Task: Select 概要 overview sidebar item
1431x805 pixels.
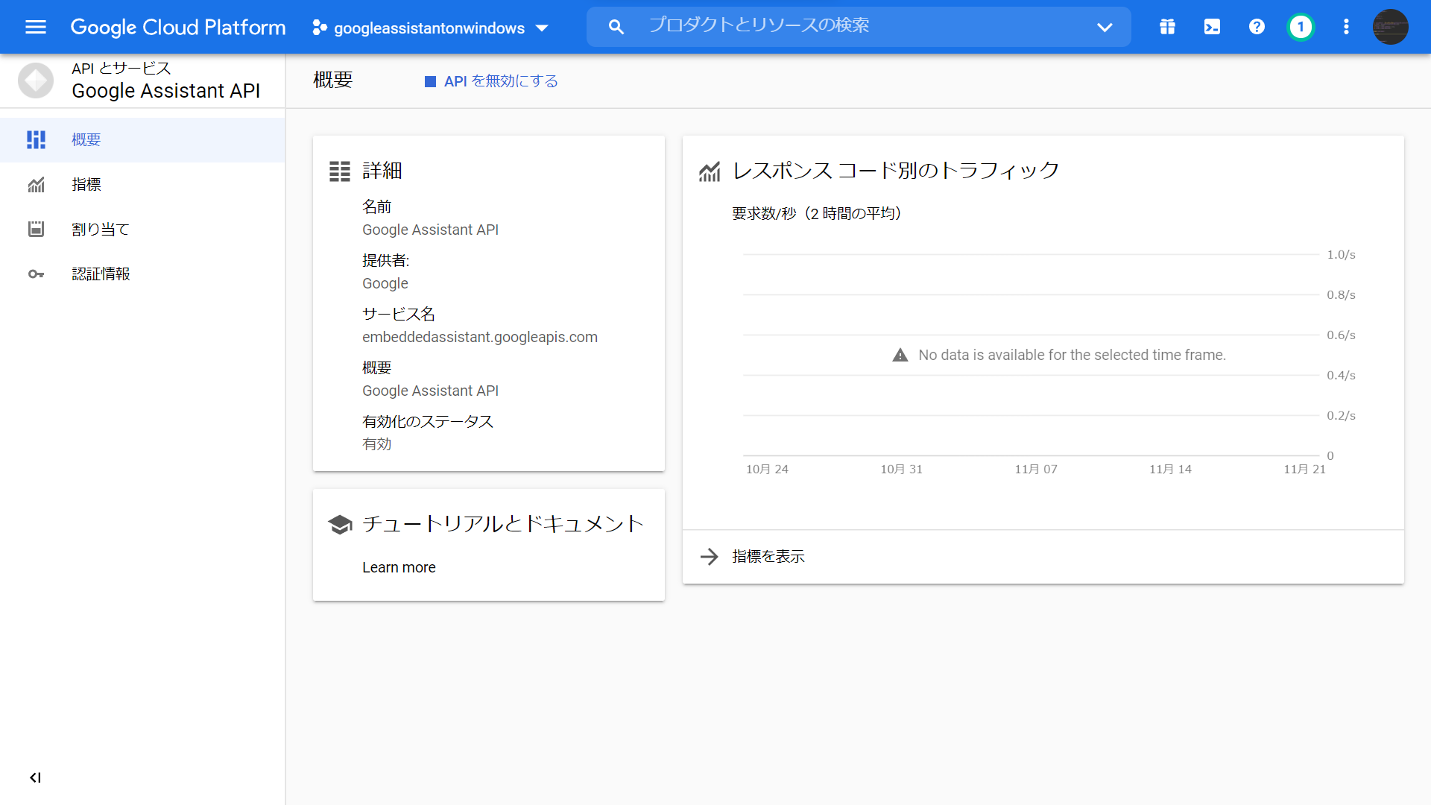Action: coord(86,139)
